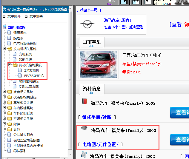Select the 附件 tree entry

[x=17, y=124]
